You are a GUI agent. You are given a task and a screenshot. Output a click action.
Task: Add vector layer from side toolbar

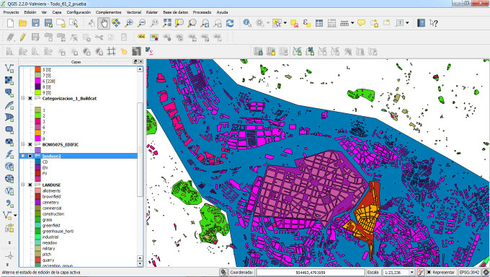pyautogui.click(x=9, y=68)
